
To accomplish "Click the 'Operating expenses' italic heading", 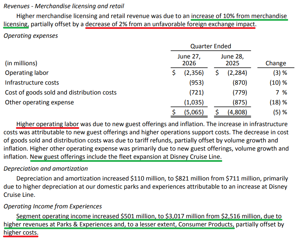I will pos(31,36).
